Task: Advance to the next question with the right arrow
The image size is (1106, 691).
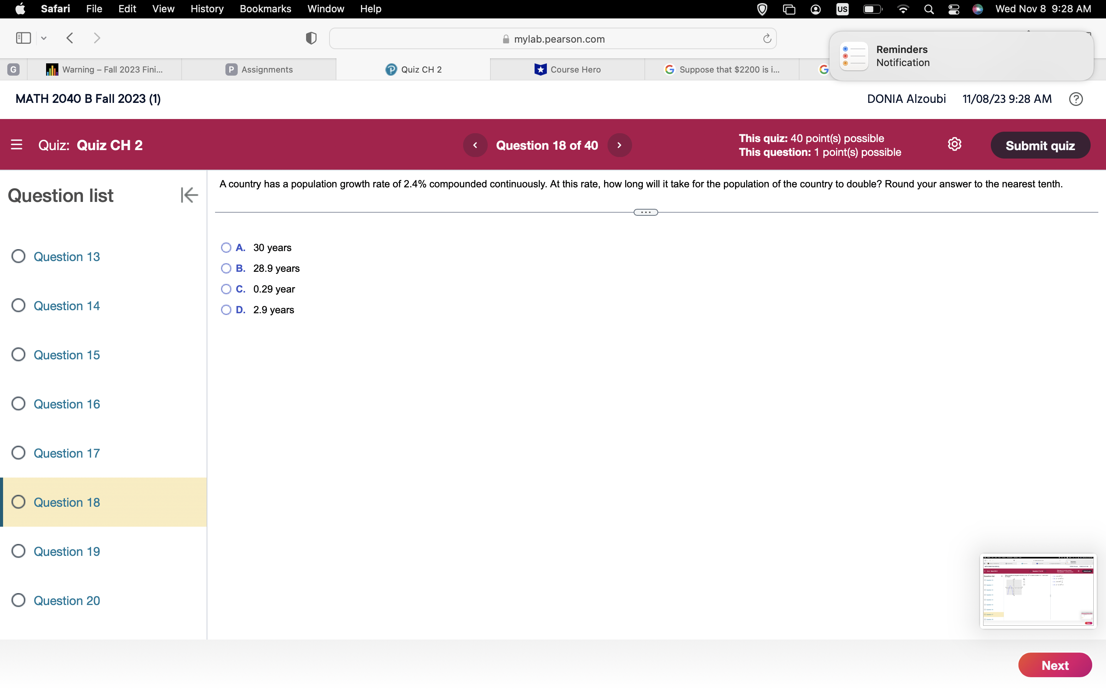Action: click(x=619, y=145)
